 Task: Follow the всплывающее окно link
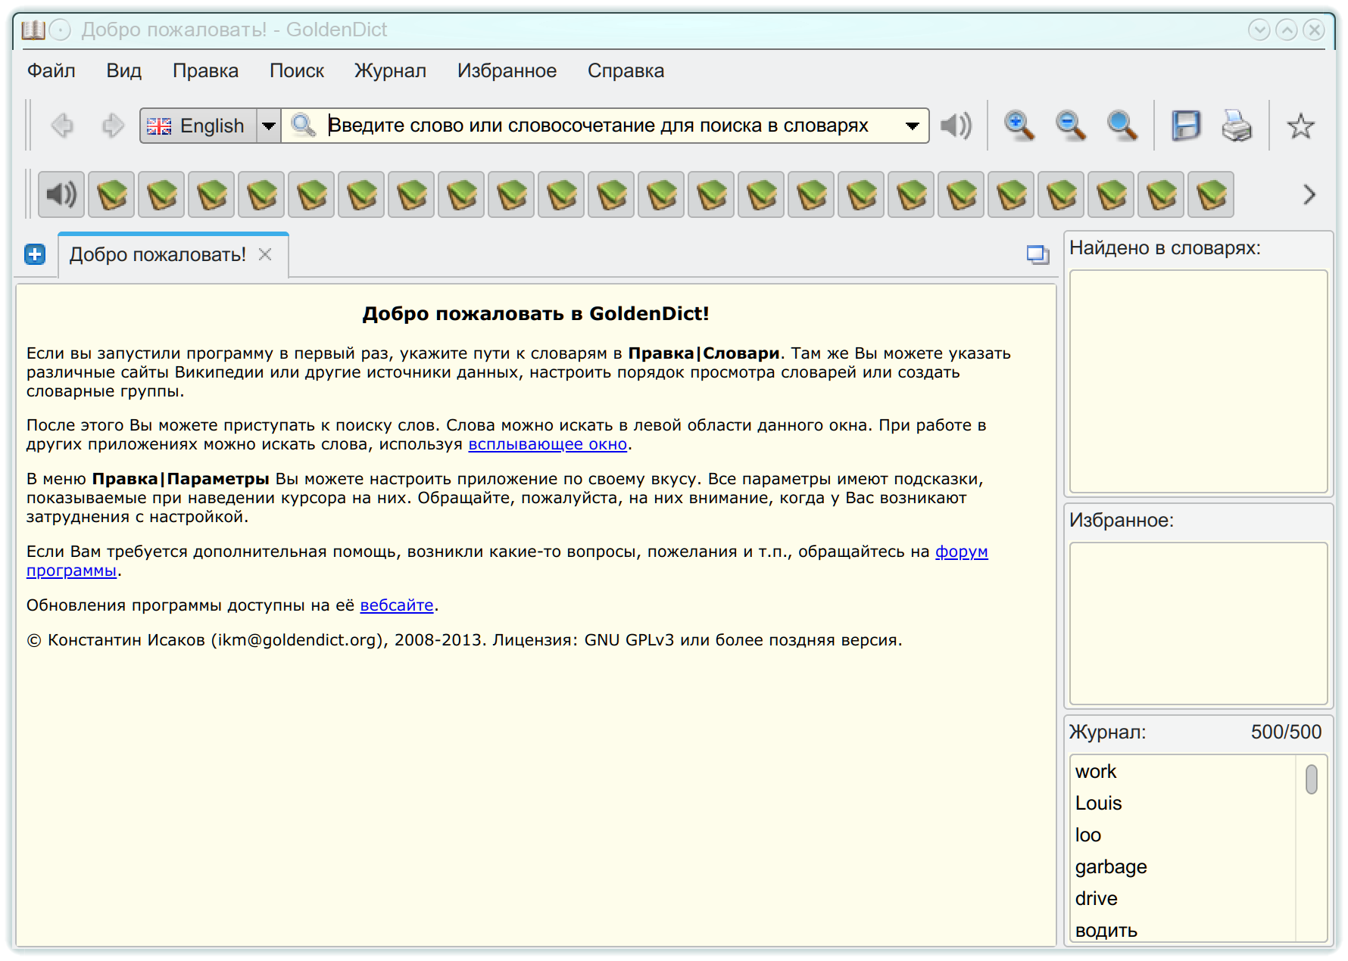(x=546, y=444)
